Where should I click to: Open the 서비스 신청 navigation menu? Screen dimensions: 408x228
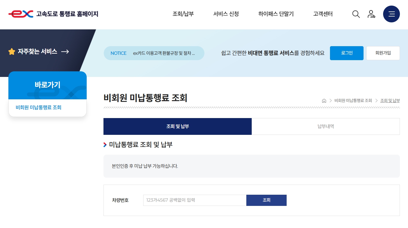[226, 14]
